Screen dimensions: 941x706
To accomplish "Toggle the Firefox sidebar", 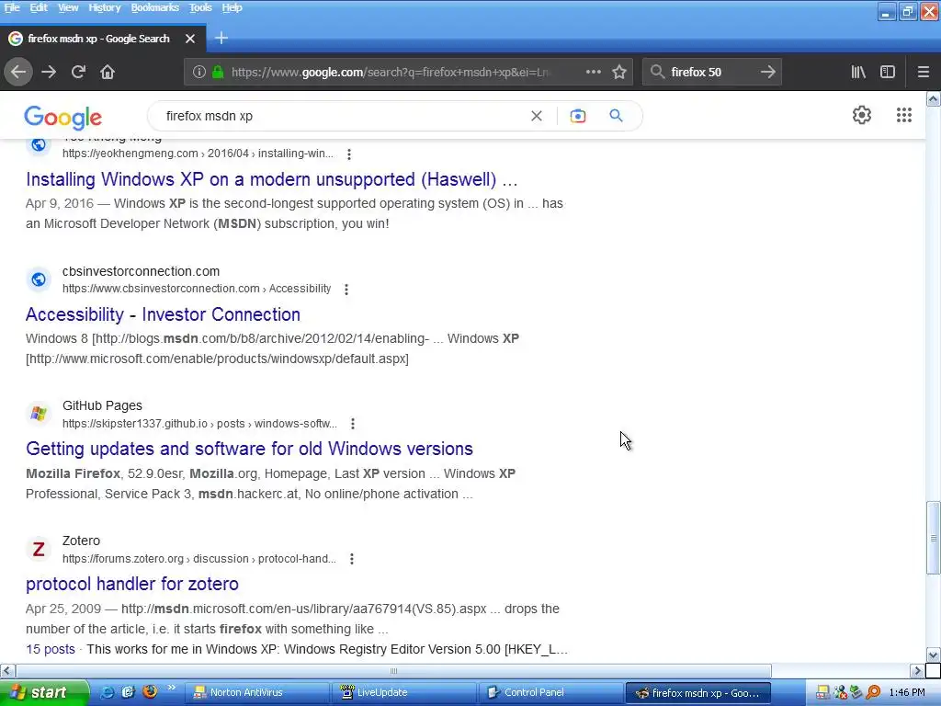I will click(888, 72).
